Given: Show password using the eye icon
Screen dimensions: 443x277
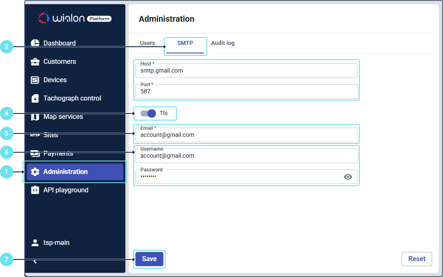Looking at the screenshot, I should (x=348, y=177).
